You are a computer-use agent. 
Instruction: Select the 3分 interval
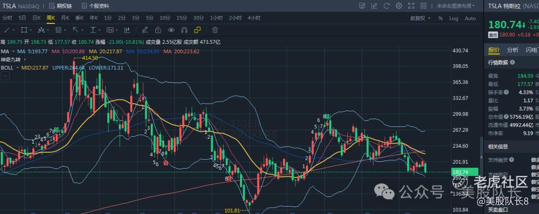click(136, 18)
